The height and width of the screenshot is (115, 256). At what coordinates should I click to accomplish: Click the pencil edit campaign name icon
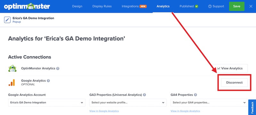pos(7,20)
